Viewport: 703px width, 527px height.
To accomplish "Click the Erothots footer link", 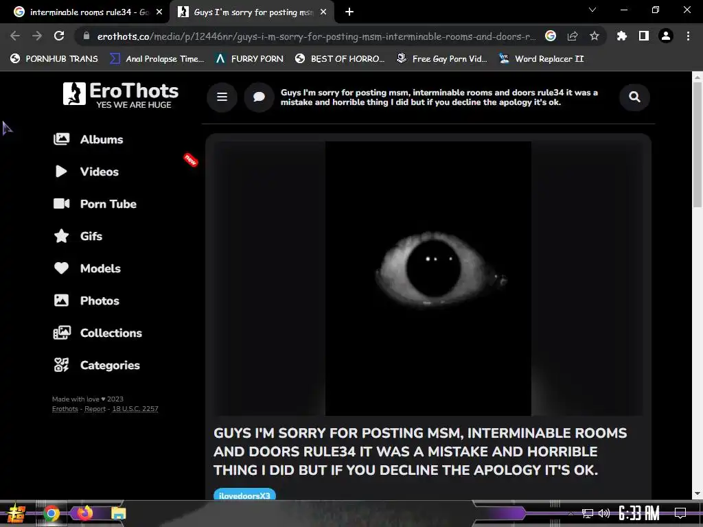I will [65, 409].
